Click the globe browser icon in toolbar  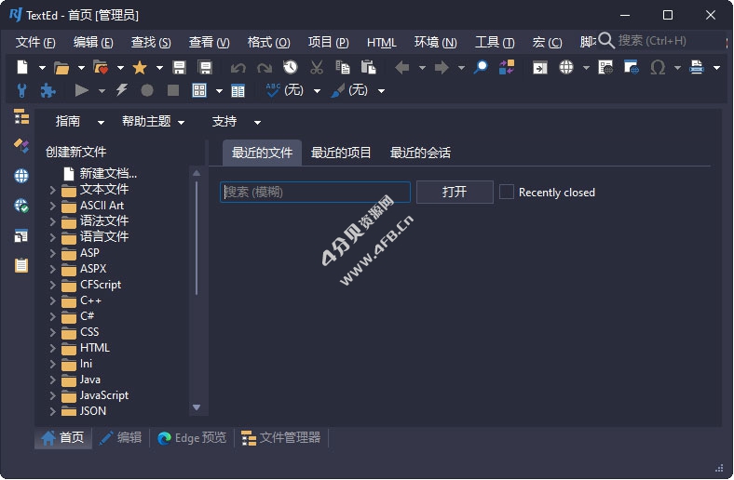tap(566, 68)
